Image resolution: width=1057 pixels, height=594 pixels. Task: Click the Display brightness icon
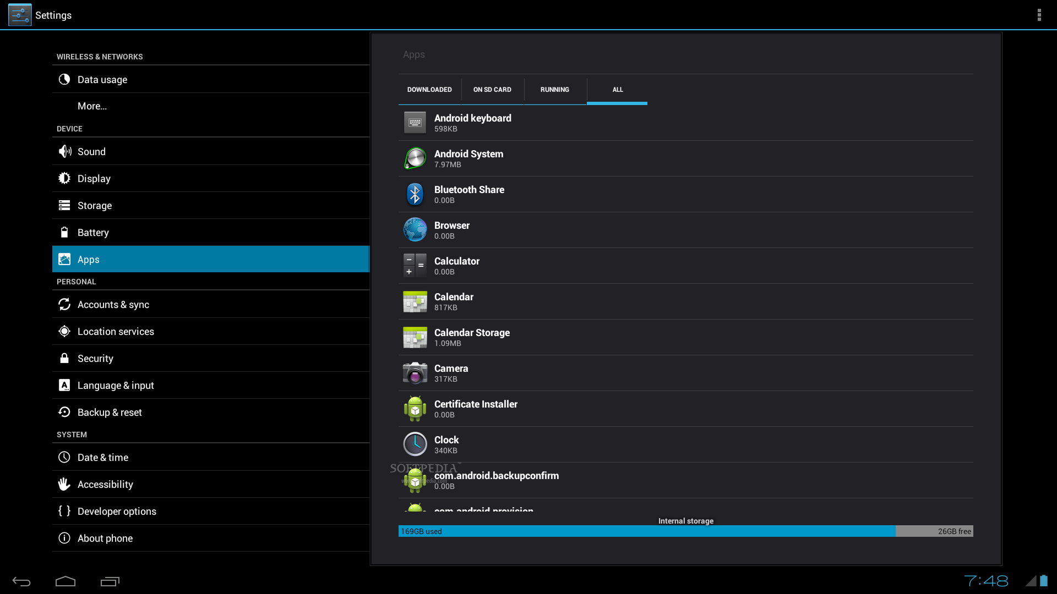click(64, 178)
